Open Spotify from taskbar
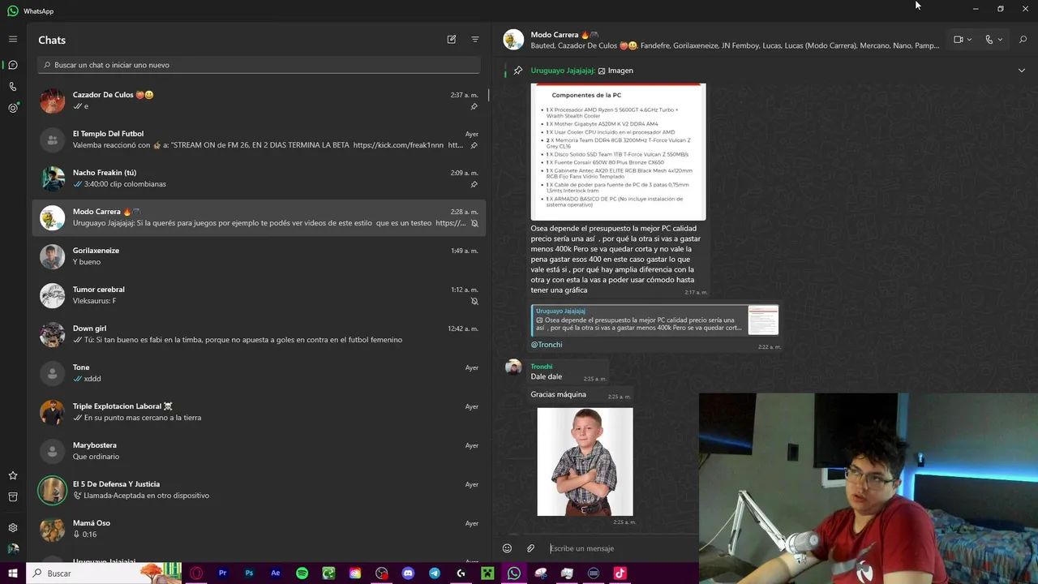 coord(302,573)
